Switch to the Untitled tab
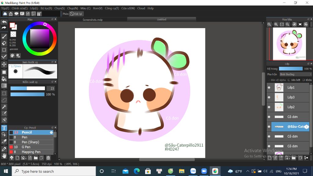The height and width of the screenshot is (176, 313). point(161,19)
